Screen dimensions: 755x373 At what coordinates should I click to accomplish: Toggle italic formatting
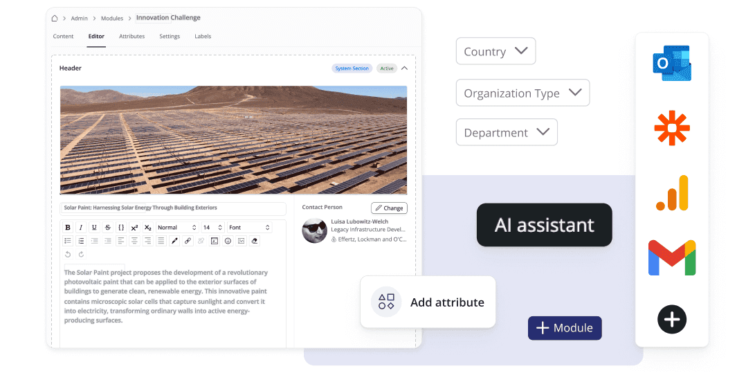pyautogui.click(x=81, y=228)
